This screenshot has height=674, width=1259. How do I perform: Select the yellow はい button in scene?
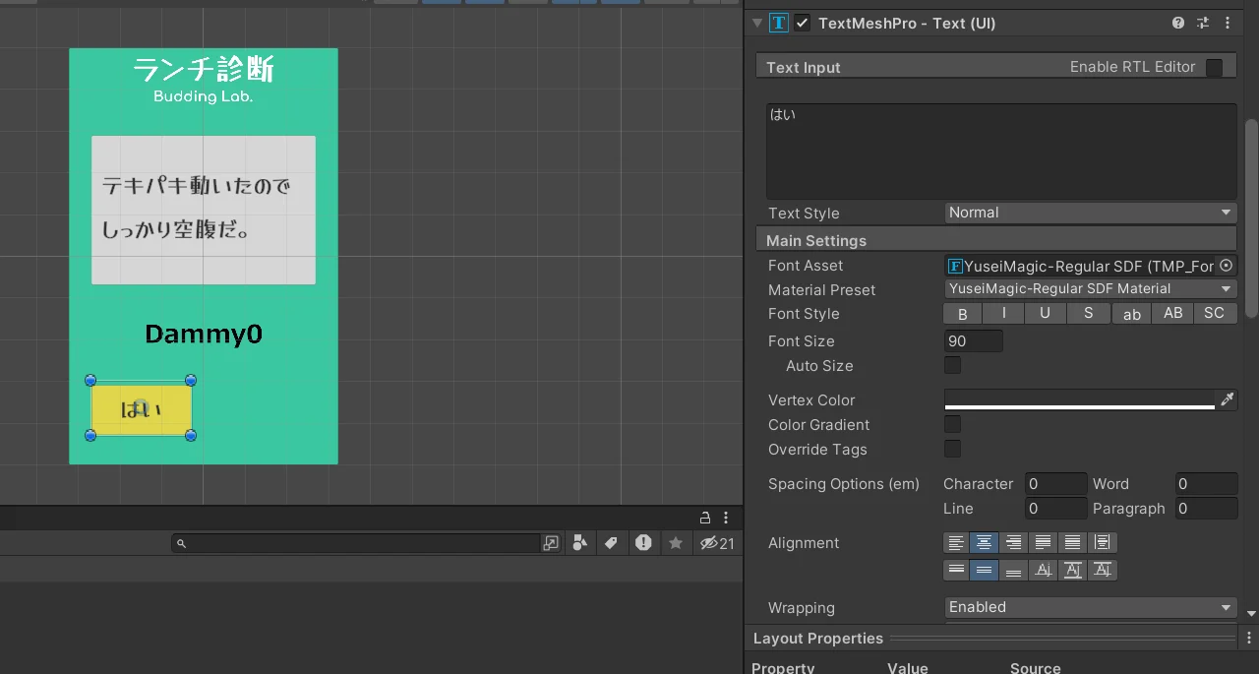click(141, 409)
